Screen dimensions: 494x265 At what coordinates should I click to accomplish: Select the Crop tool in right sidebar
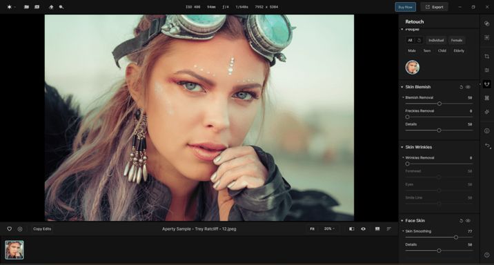486,57
